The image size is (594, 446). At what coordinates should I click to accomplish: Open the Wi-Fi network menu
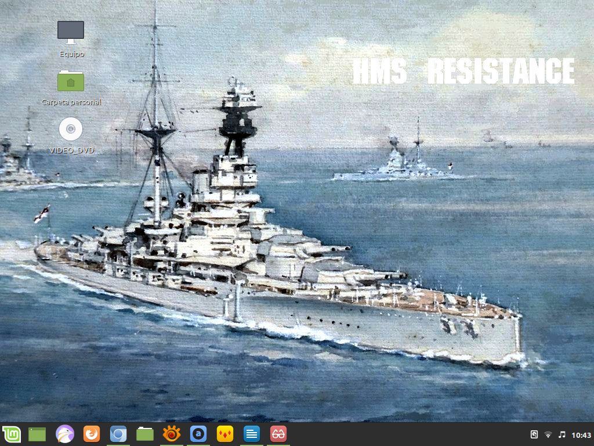[x=548, y=434]
